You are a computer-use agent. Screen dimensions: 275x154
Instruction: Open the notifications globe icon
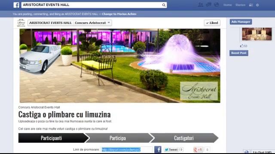(x=217, y=5)
